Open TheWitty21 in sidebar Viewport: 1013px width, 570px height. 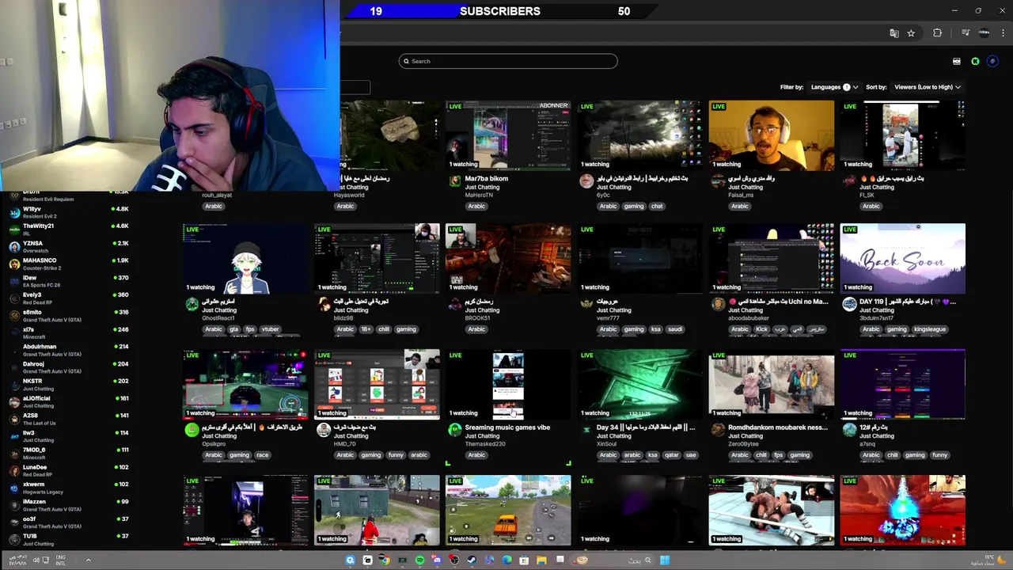pos(70,230)
